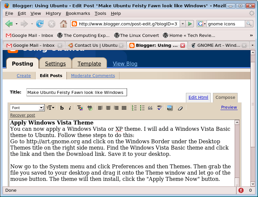Image resolution: width=258 pixels, height=197 pixels.
Task: Center align the post text
Action: pos(108,108)
